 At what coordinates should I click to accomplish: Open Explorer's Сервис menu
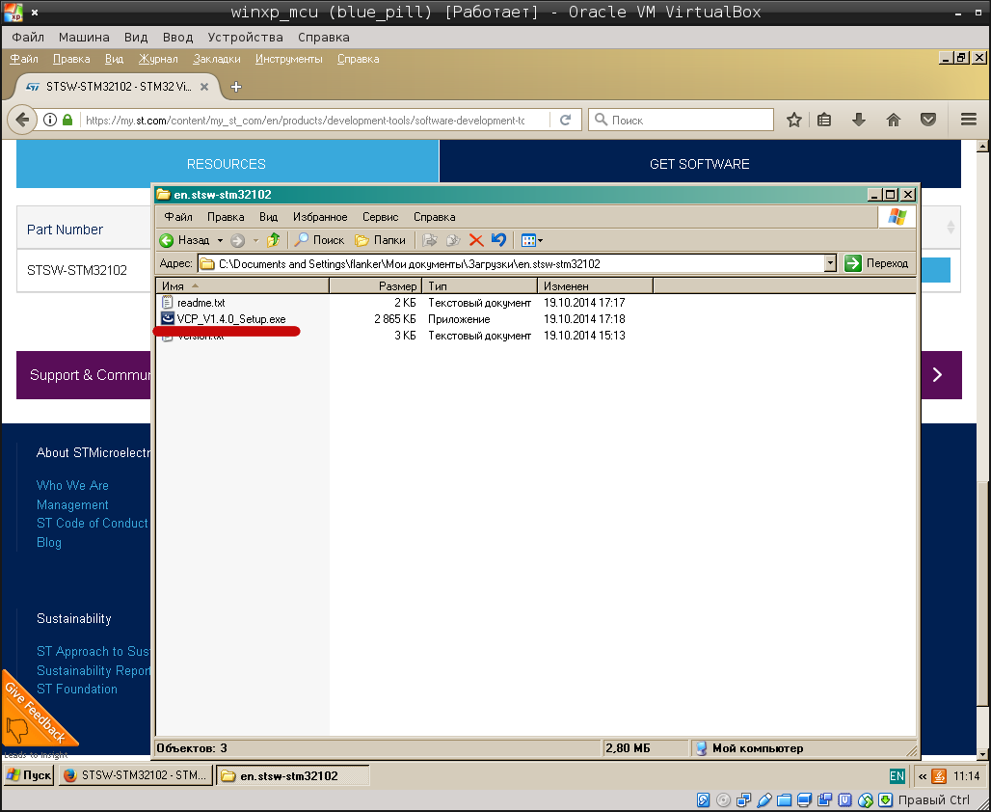[x=381, y=217]
